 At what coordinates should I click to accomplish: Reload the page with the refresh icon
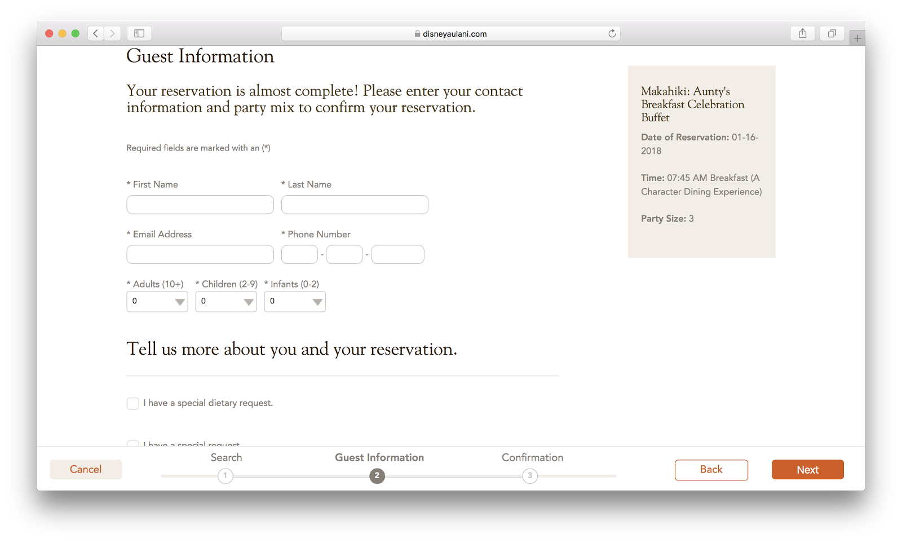(612, 34)
